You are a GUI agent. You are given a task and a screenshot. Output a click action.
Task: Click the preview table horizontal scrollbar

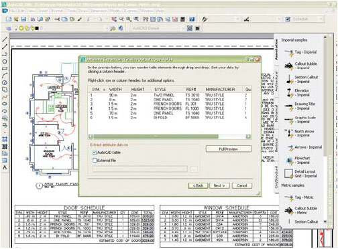[x=156, y=137]
